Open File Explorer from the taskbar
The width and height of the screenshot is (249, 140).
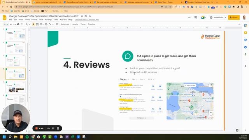(x=16, y=137)
